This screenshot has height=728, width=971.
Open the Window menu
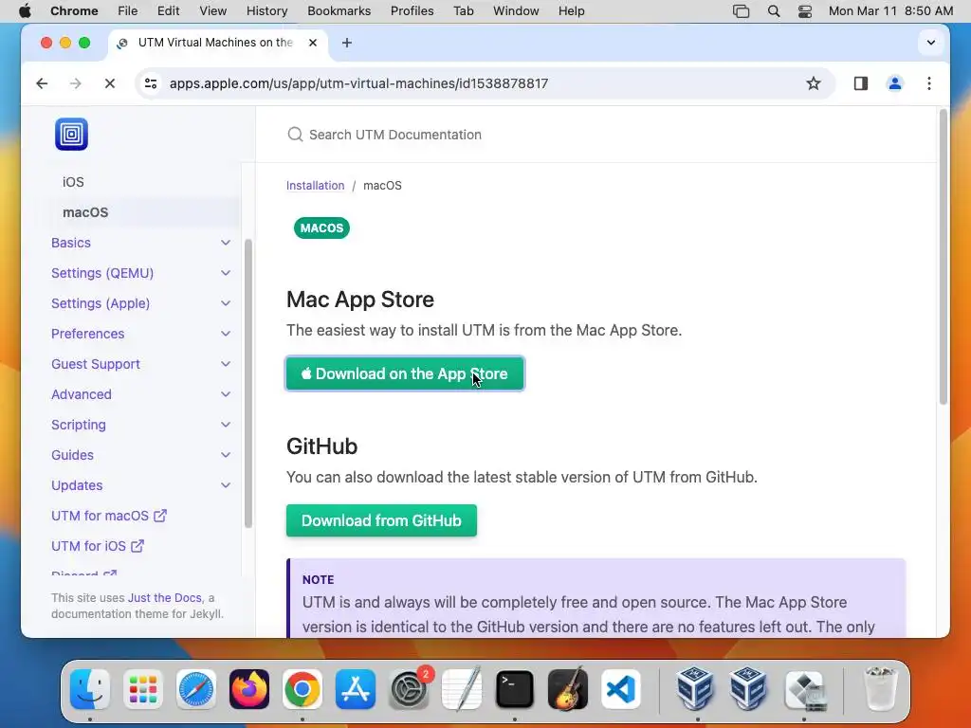pyautogui.click(x=516, y=11)
